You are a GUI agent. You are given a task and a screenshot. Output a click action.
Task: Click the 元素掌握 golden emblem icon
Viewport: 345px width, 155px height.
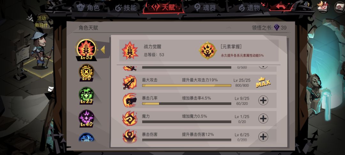point(208,50)
